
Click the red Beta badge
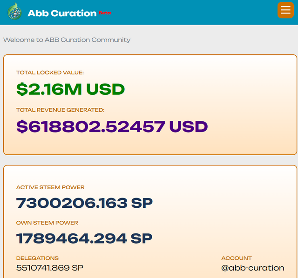[105, 13]
